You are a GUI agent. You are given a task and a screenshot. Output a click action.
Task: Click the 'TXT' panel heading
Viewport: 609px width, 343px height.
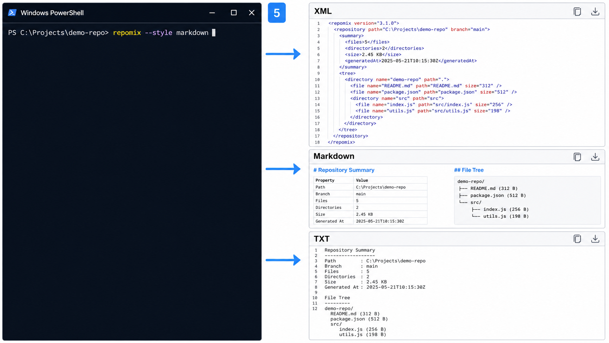pyautogui.click(x=322, y=239)
